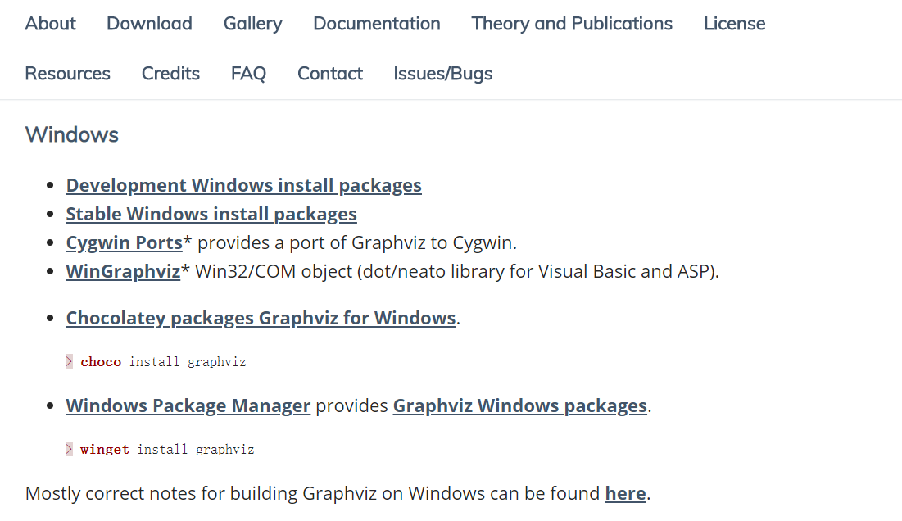The height and width of the screenshot is (521, 902).
Task: Open the WinGraphviz link
Action: pyautogui.click(x=123, y=271)
